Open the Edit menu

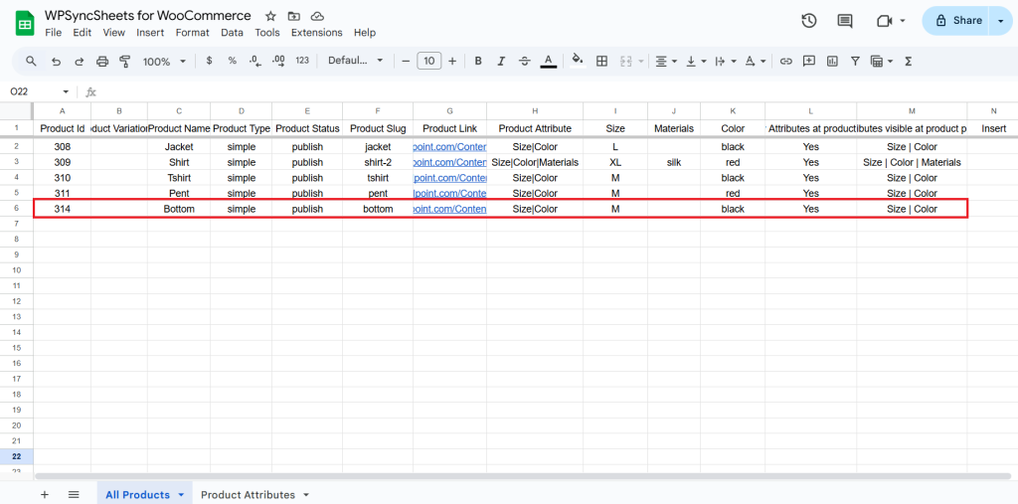[x=82, y=33]
